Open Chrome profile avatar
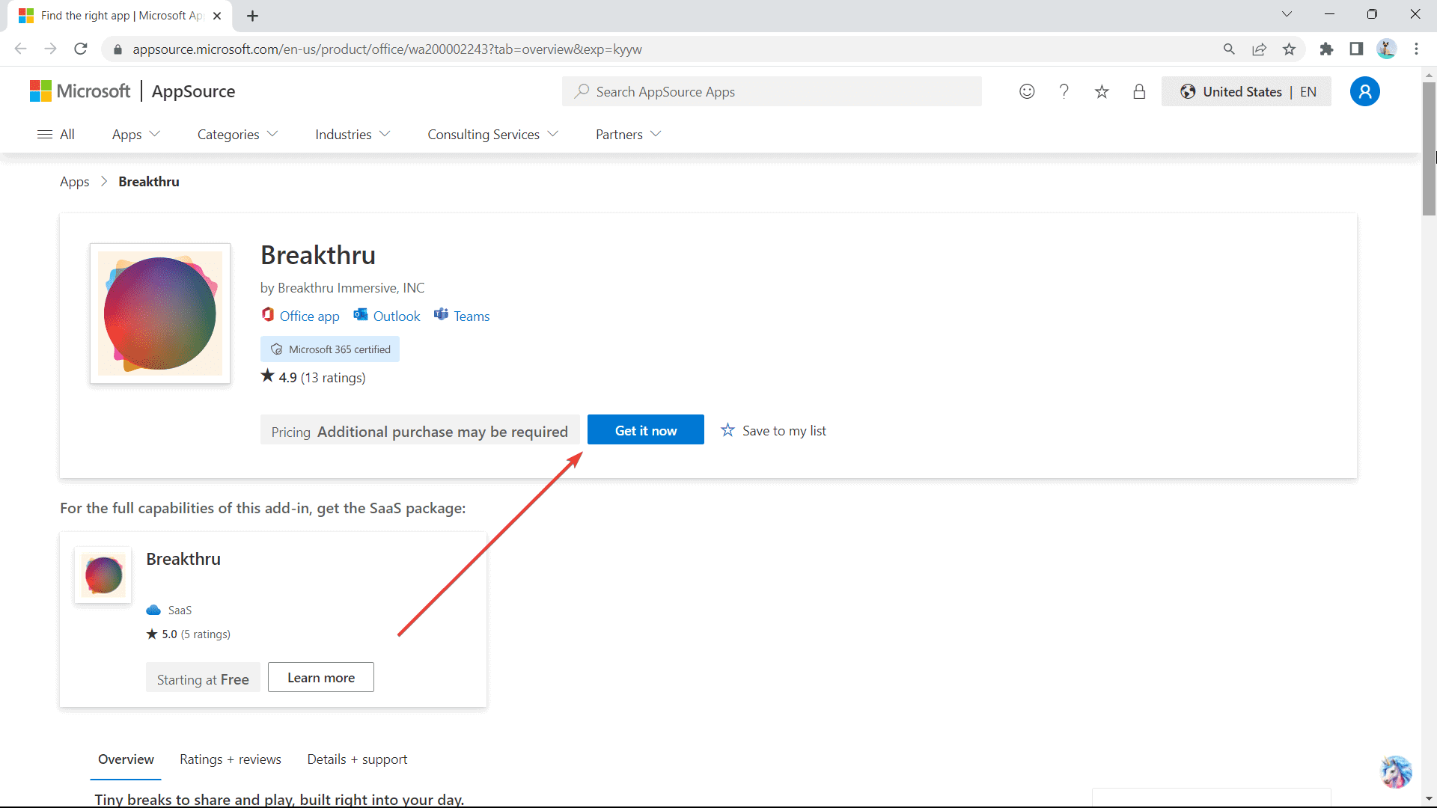This screenshot has width=1437, height=808. click(x=1386, y=49)
